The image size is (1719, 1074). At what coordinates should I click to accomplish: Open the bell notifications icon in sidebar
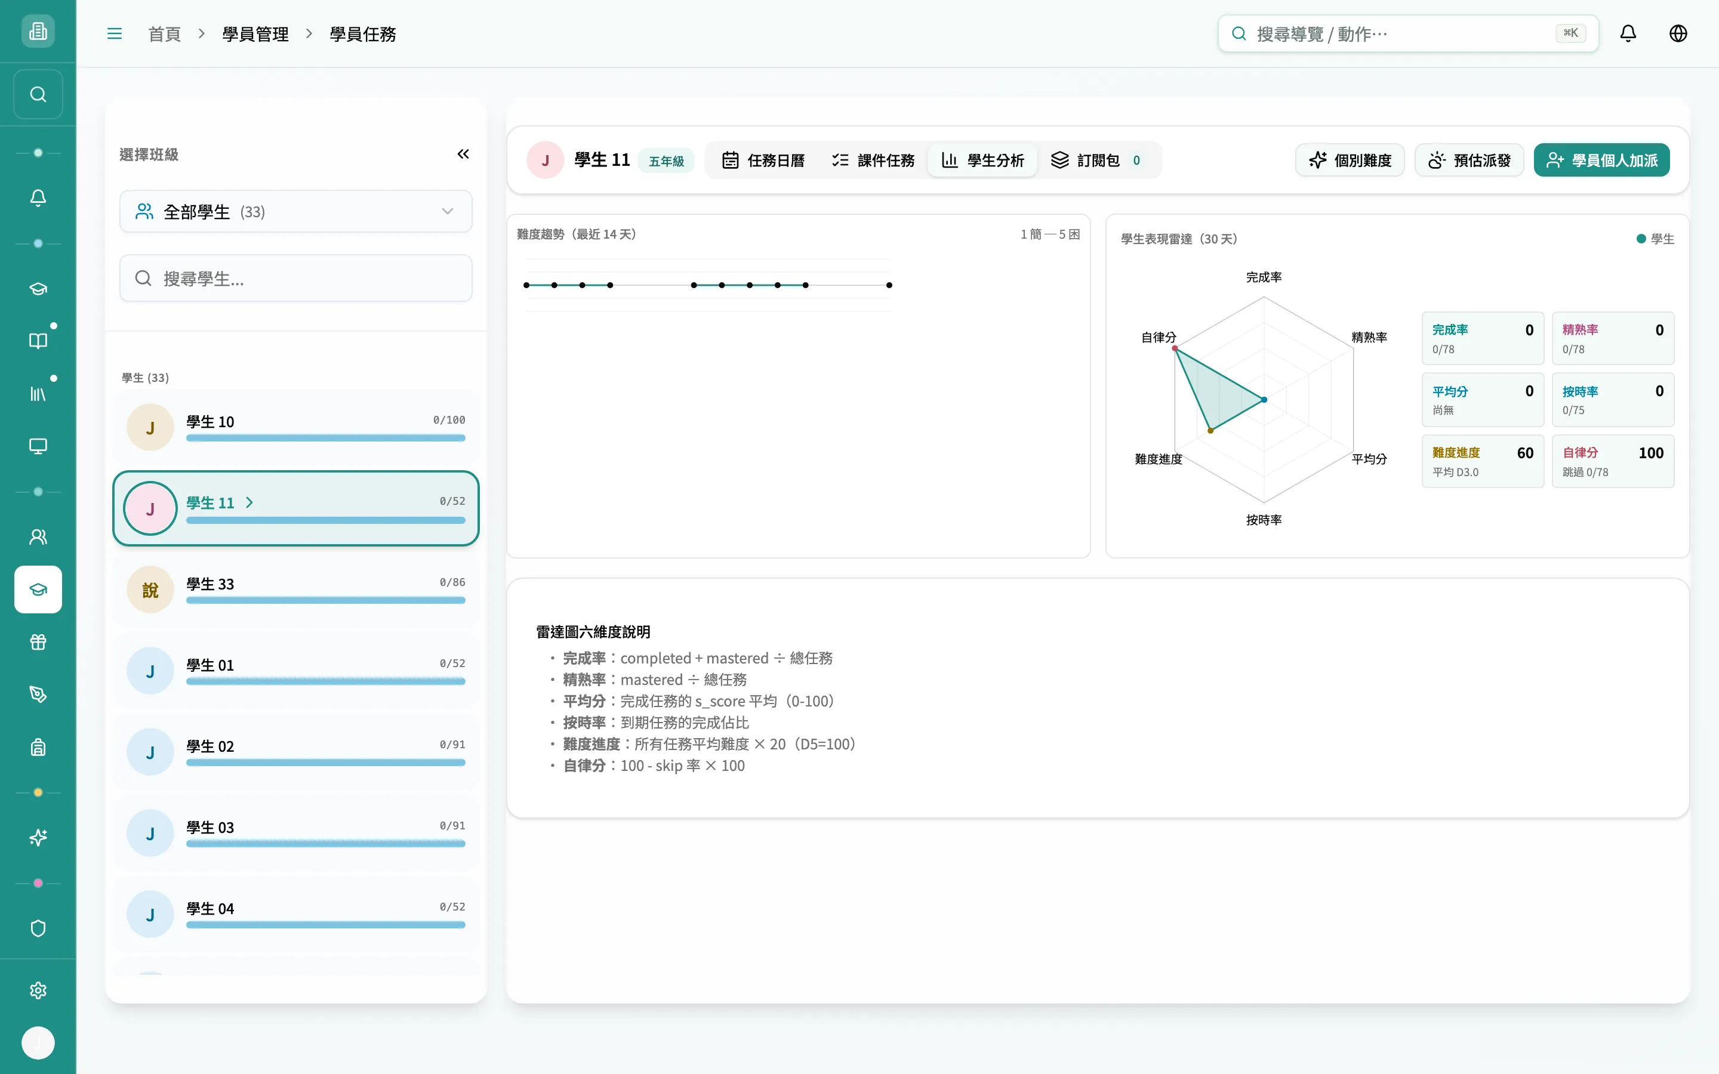point(38,198)
